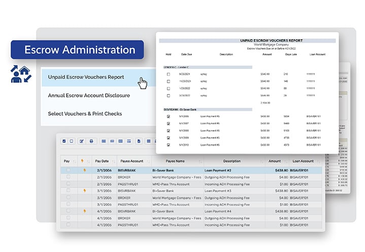Tick the Pay checkbox for 4/1/2006 BROKER

(68, 218)
